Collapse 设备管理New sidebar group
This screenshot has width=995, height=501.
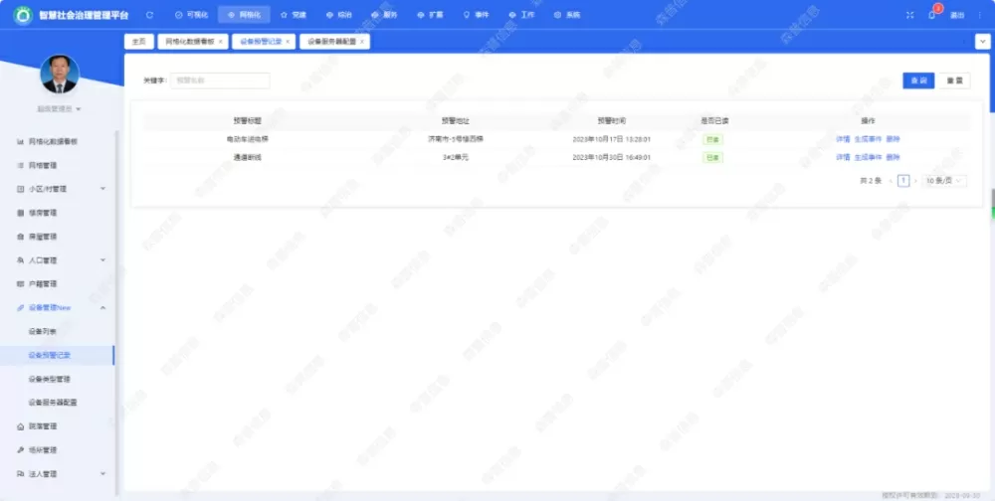coord(61,307)
